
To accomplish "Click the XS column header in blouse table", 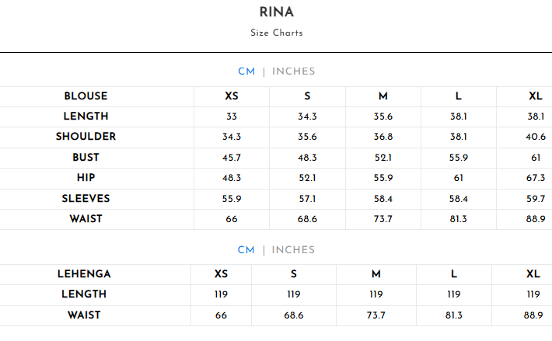I will (232, 96).
